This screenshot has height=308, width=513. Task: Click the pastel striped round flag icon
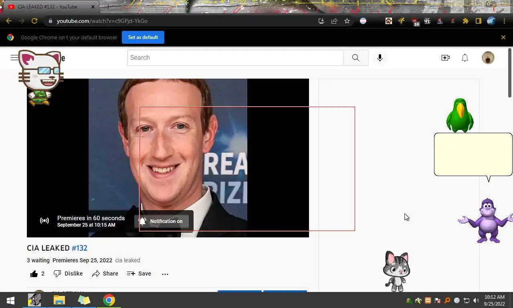363,21
